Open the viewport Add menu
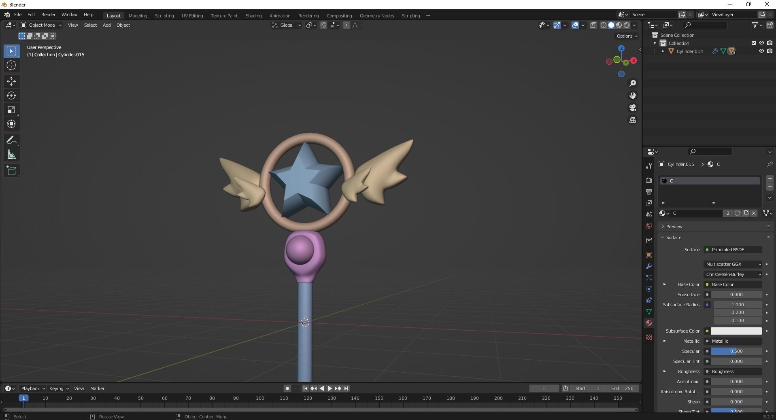The height and width of the screenshot is (420, 776). [x=106, y=25]
